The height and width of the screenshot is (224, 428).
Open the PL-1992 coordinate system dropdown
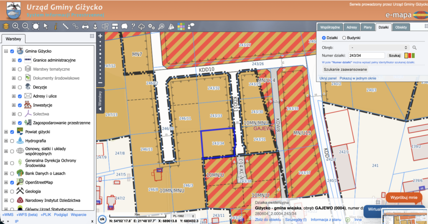(x=184, y=216)
